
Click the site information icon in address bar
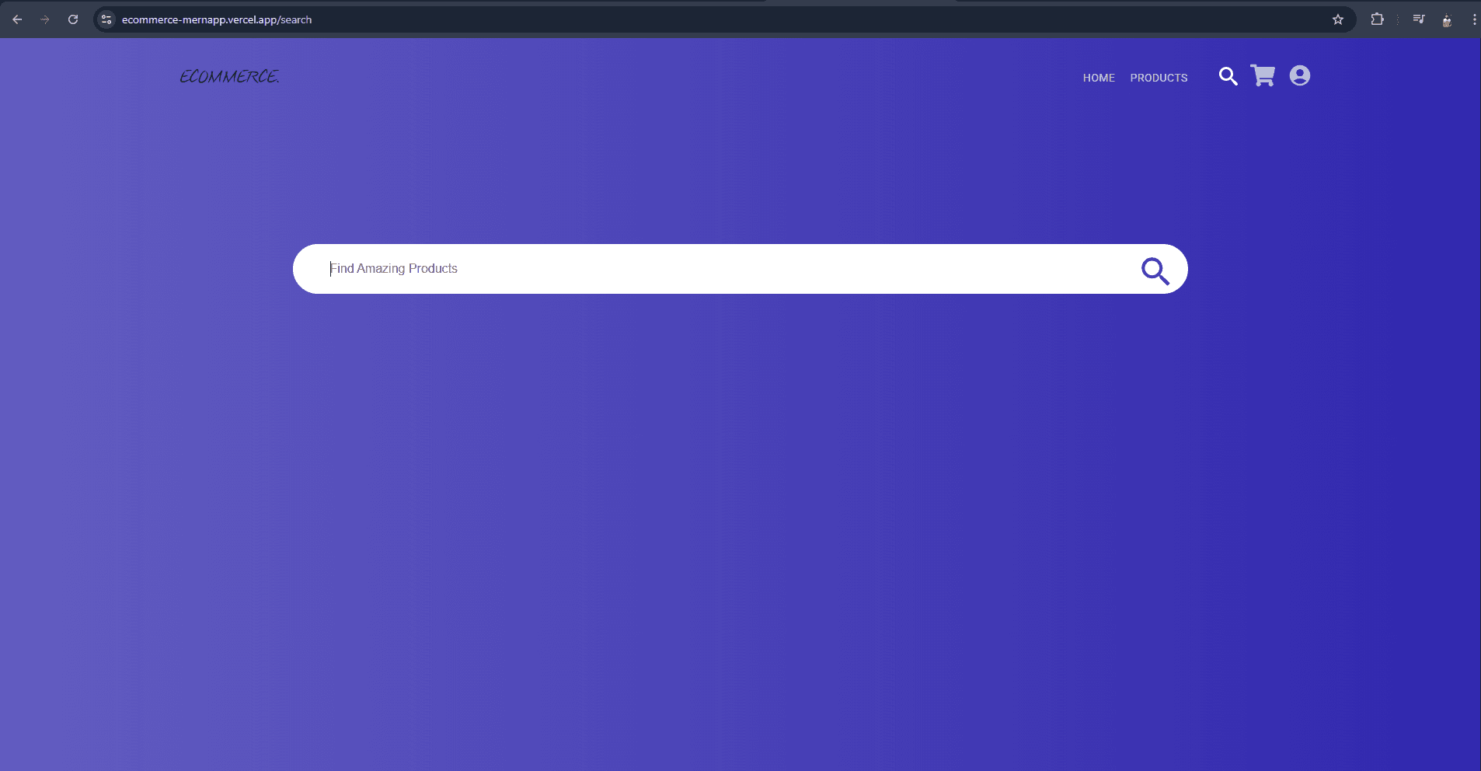[x=105, y=19]
